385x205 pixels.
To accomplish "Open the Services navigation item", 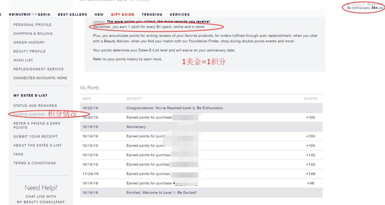I will (x=180, y=14).
